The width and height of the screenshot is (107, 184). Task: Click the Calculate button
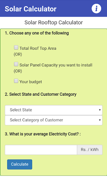pos(20,164)
